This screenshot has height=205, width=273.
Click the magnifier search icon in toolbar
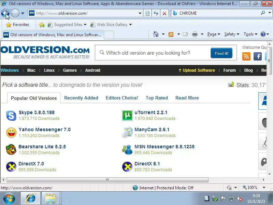click(263, 13)
